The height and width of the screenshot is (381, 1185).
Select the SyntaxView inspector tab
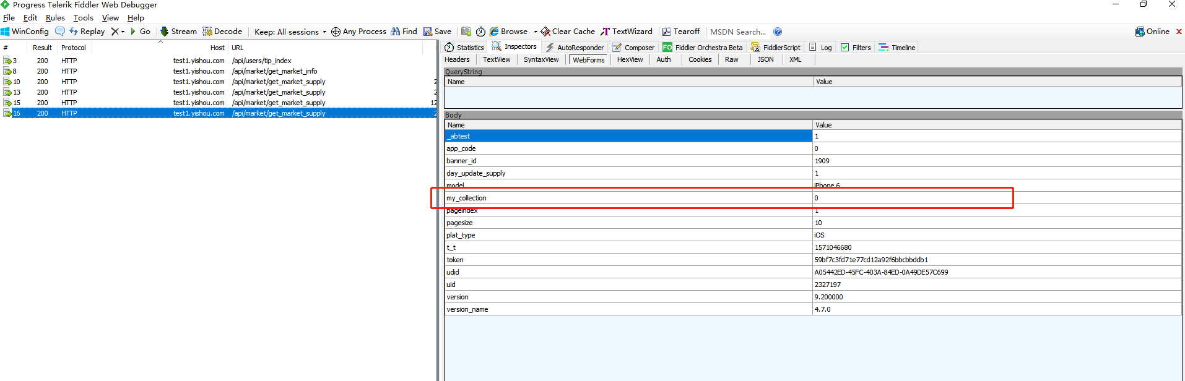click(541, 60)
